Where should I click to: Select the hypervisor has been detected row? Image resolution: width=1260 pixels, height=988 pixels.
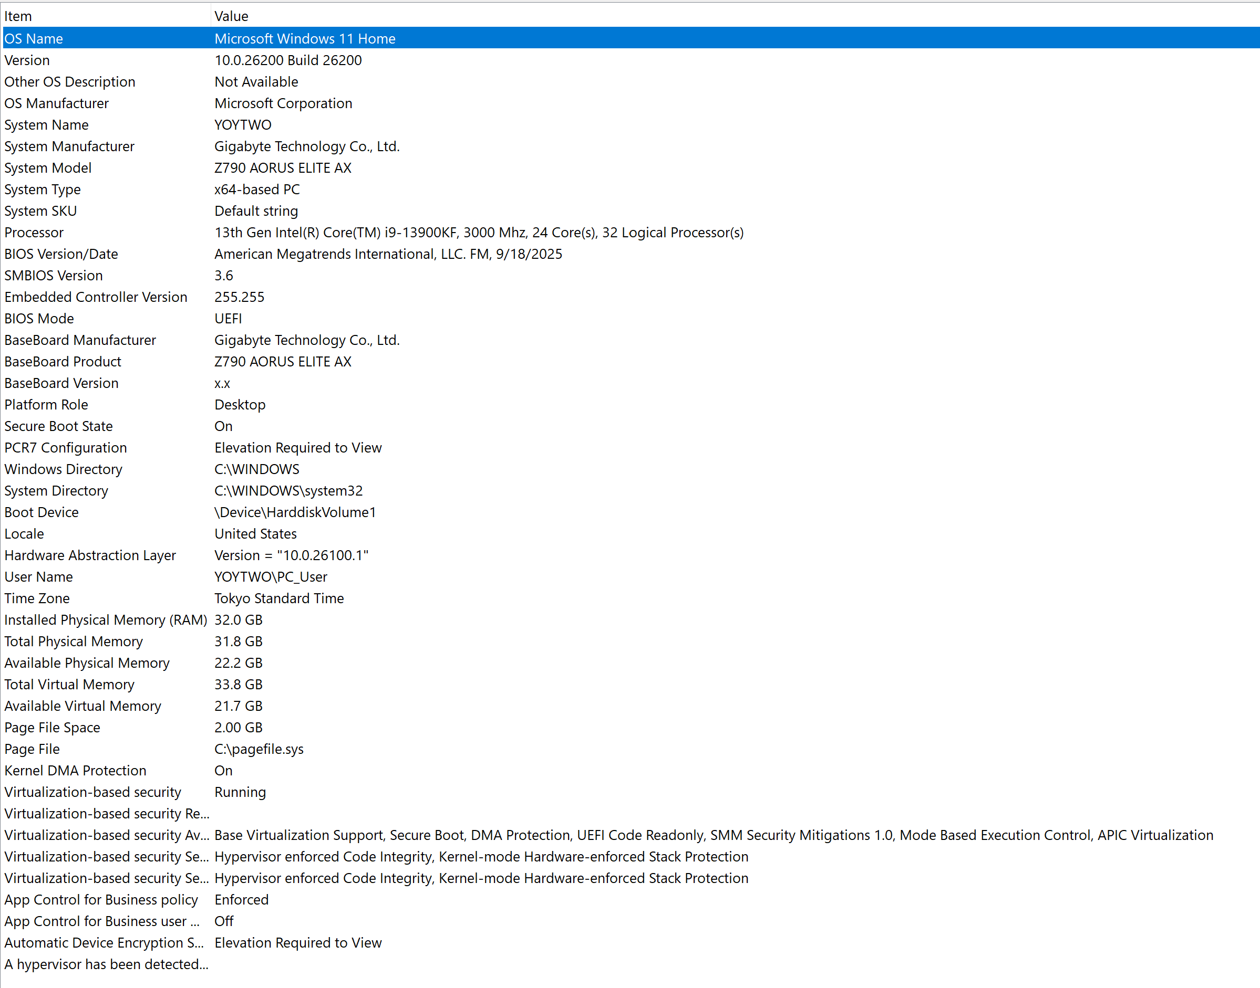[106, 964]
